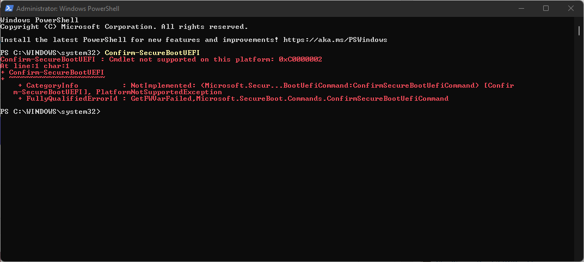Screen dimensions: 584x262
Task: Maximize the PowerShell window
Action: click(546, 9)
